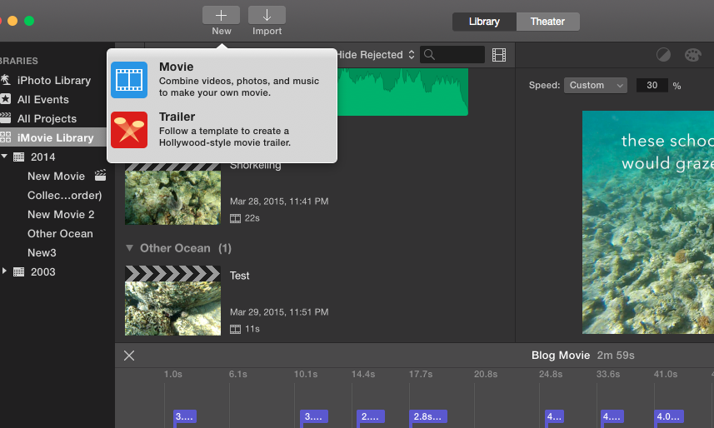Click the 1.0s timeline ruler mark
Screen dimensions: 714x428
173,374
